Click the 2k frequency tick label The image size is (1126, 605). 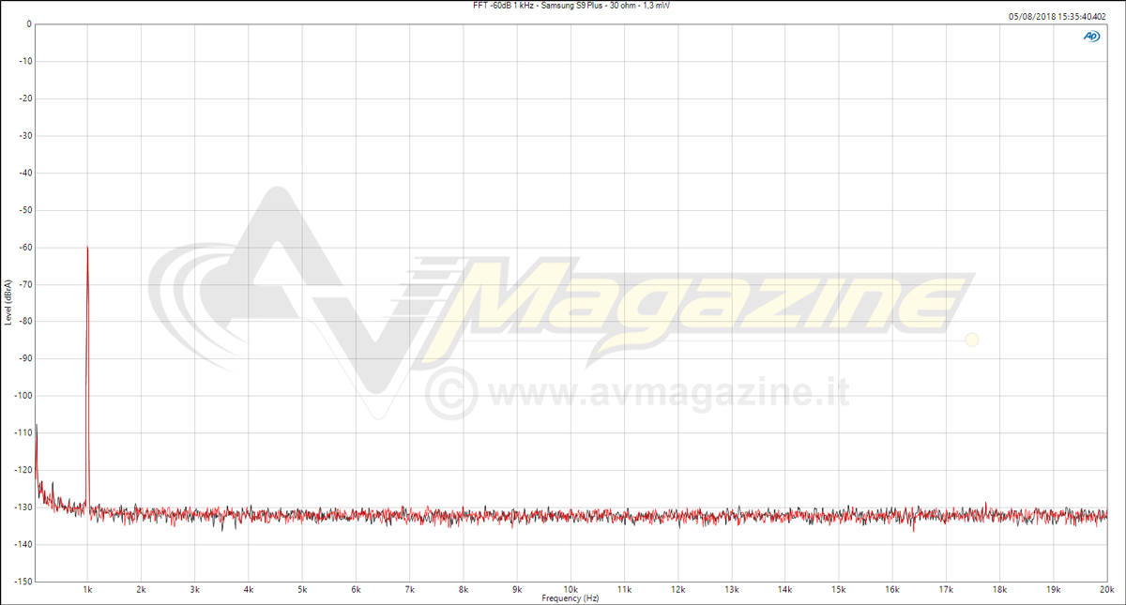(141, 589)
